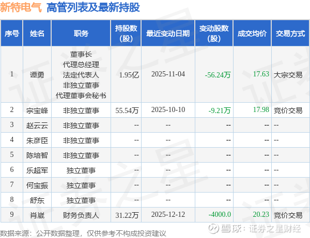Click the 高管列表及最新持股 heading

93,8
